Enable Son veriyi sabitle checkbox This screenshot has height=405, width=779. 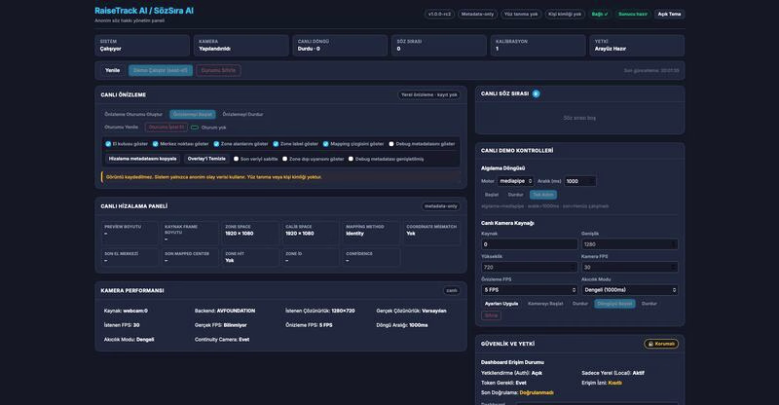pyautogui.click(x=236, y=159)
